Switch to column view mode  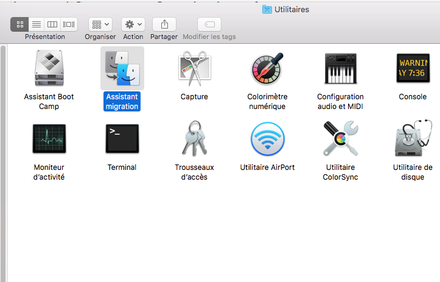[53, 24]
